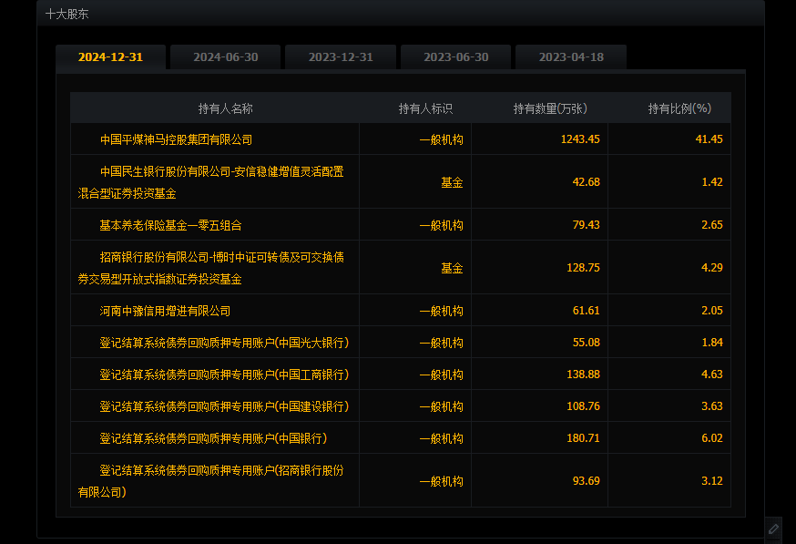Click the 十大股东 panel title

[67, 15]
